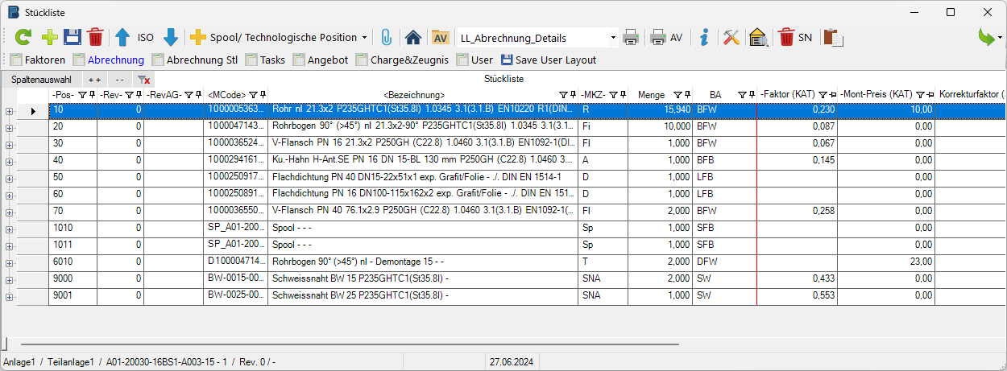Viewport: 1007px width, 371px height.
Task: Click the blue down arrow icon
Action: tap(171, 37)
